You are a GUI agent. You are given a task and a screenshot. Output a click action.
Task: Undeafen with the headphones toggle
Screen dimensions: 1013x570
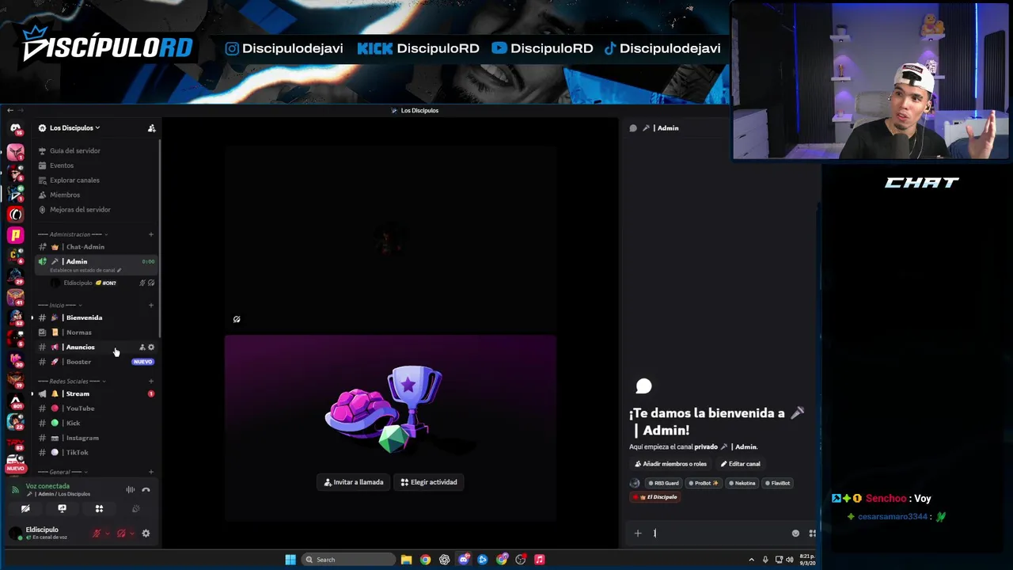(x=121, y=534)
